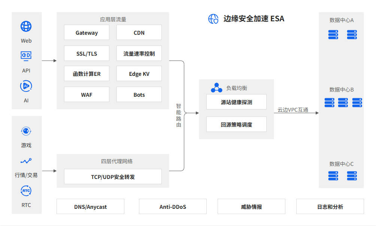This screenshot has height=226, width=376.
Task: Click the 源站健康探测 box
Action: [236, 102]
